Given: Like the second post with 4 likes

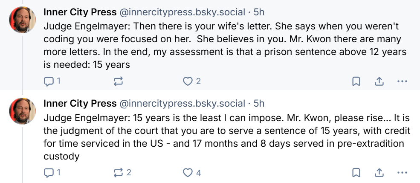Looking at the screenshot, I should (188, 172).
